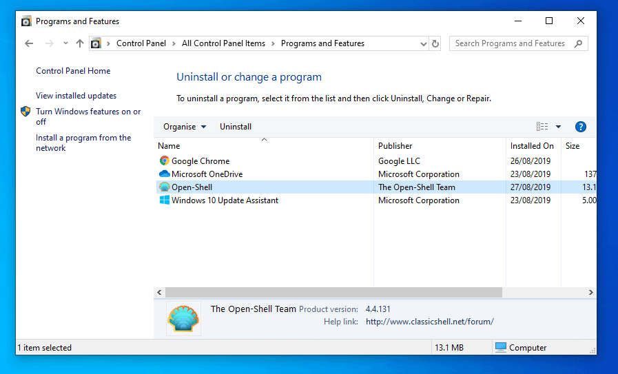Click the Windows 10 Update Assistant icon
The height and width of the screenshot is (374, 618).
click(x=164, y=200)
